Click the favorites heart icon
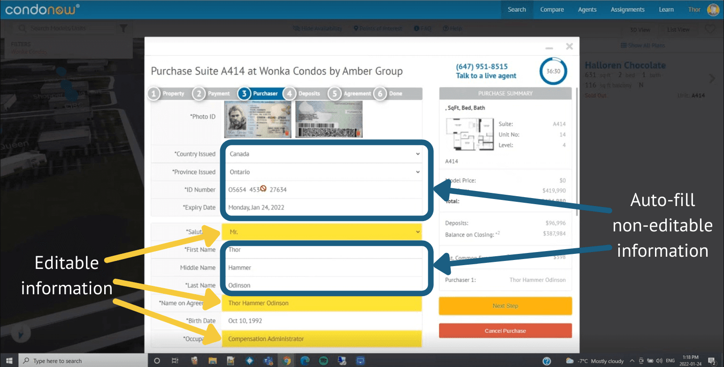The width and height of the screenshot is (724, 367). [x=710, y=29]
